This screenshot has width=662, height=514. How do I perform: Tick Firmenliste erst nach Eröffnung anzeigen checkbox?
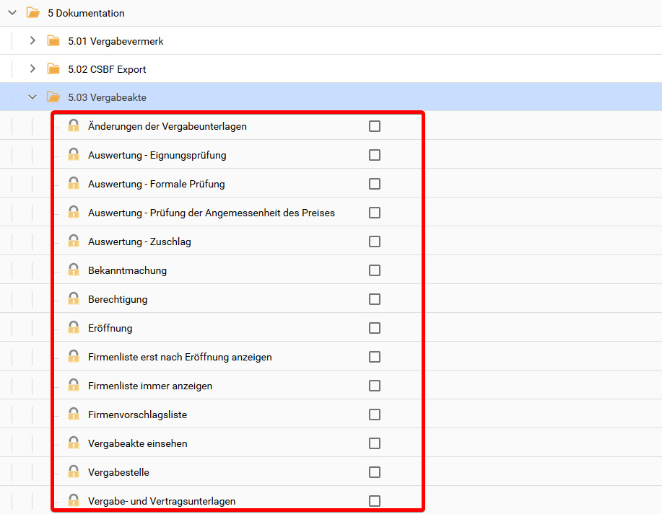[375, 357]
